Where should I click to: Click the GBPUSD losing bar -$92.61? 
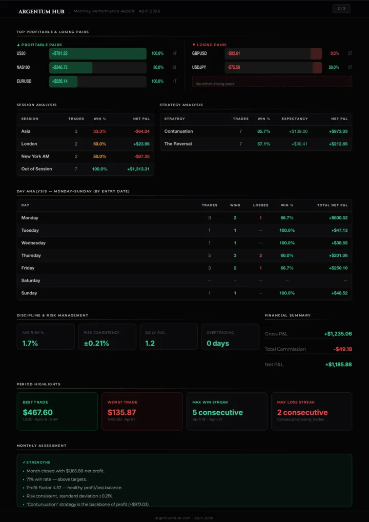click(x=273, y=54)
